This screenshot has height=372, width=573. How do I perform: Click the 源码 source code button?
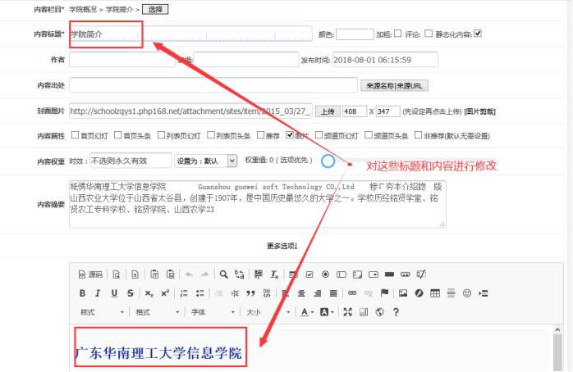[90, 274]
